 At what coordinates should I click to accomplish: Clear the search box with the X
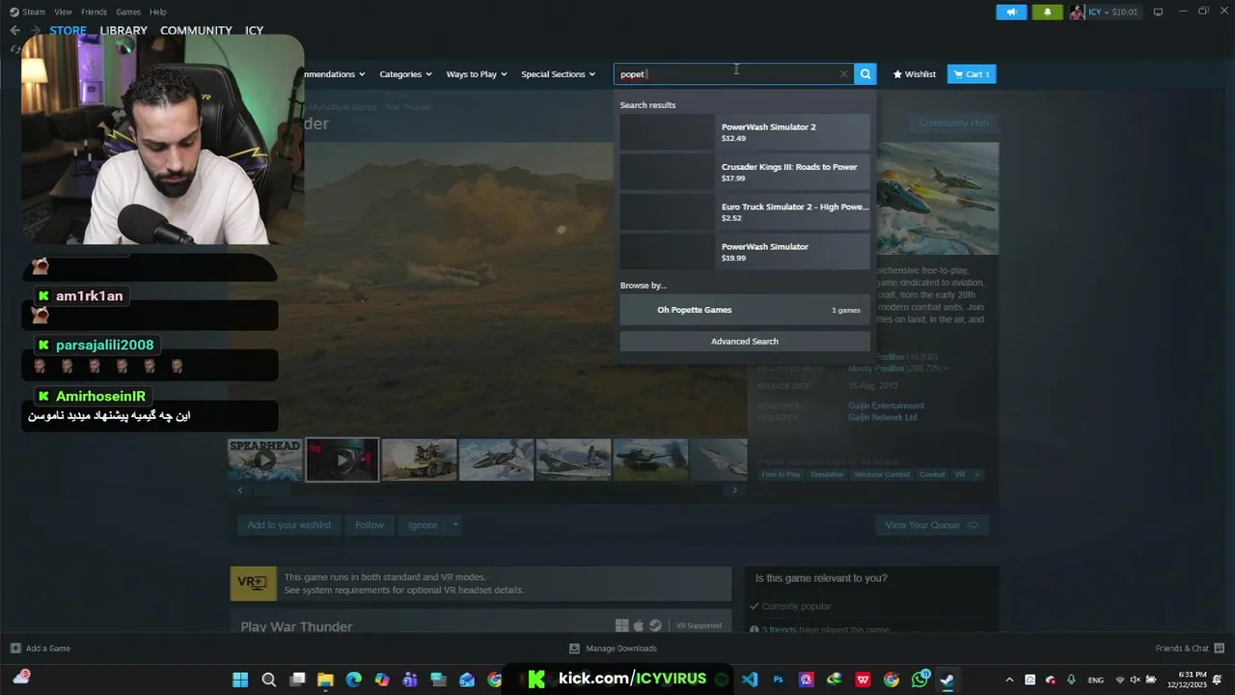[843, 74]
